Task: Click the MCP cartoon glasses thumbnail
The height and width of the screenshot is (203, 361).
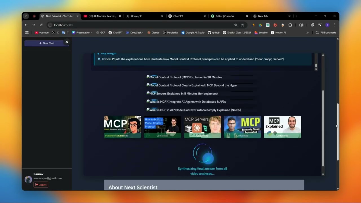Action: click(x=122, y=127)
